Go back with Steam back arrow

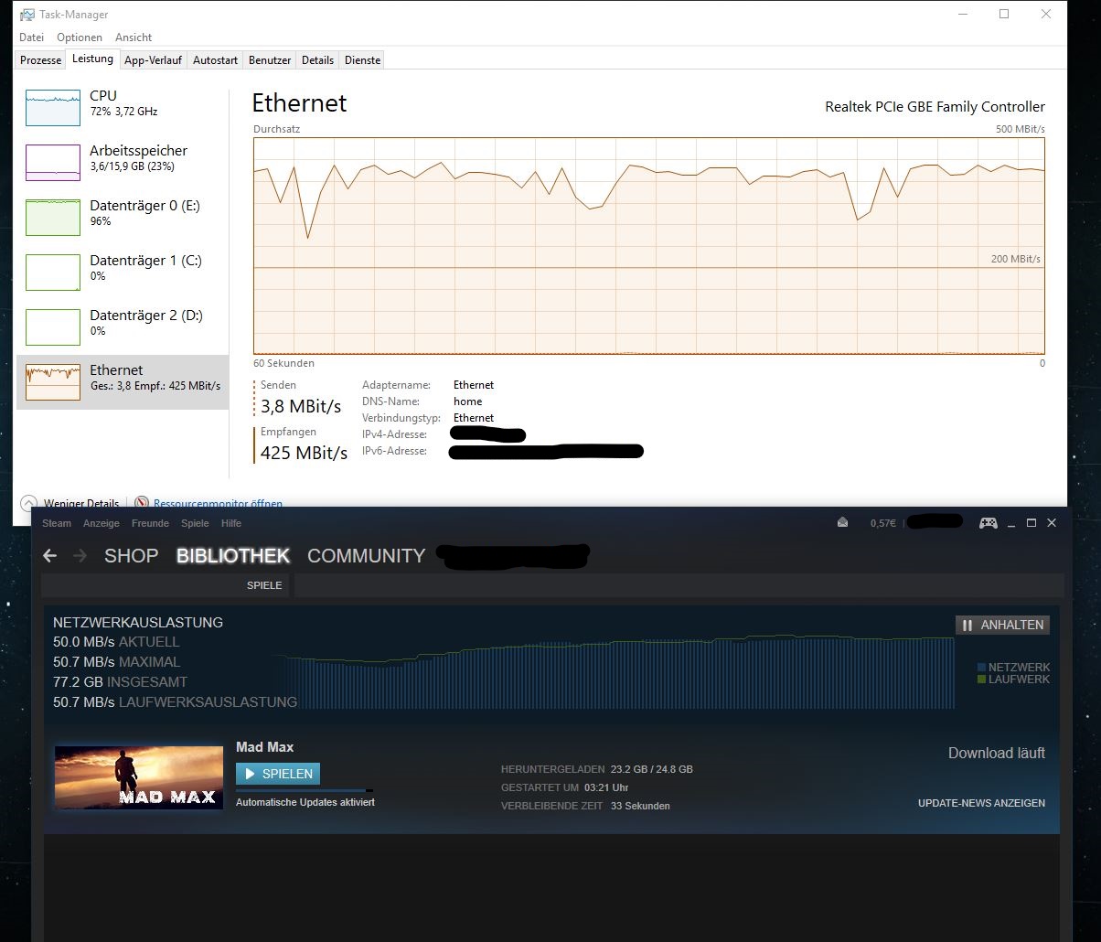click(50, 555)
